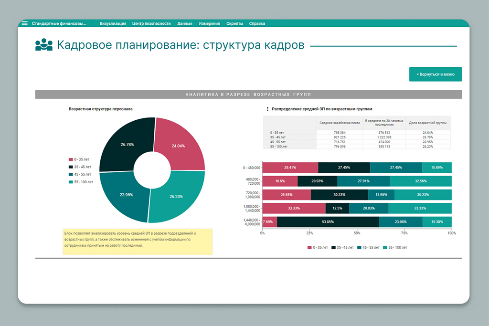
Task: Click the people group icon beside the title
Action: (x=44, y=45)
